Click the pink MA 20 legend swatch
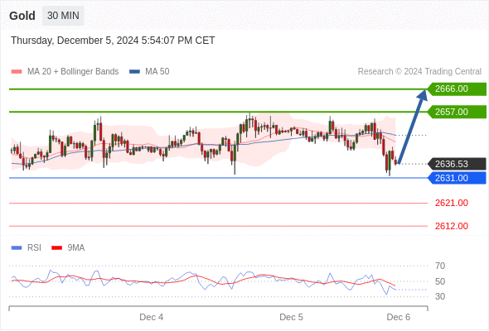The height and width of the screenshot is (331, 489). tap(17, 72)
